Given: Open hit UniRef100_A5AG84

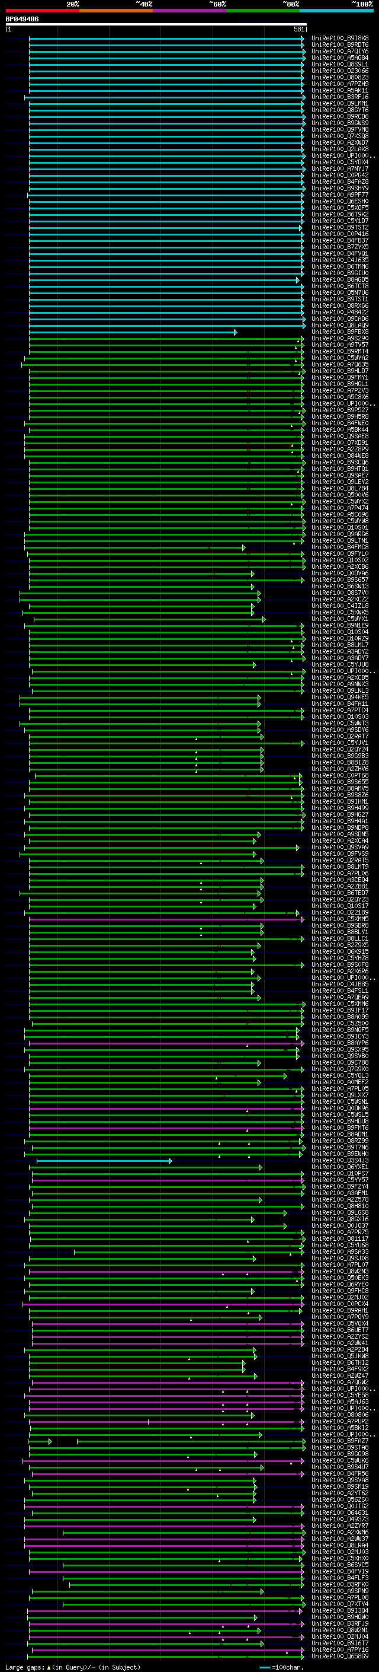Looking at the screenshot, I should (339, 58).
